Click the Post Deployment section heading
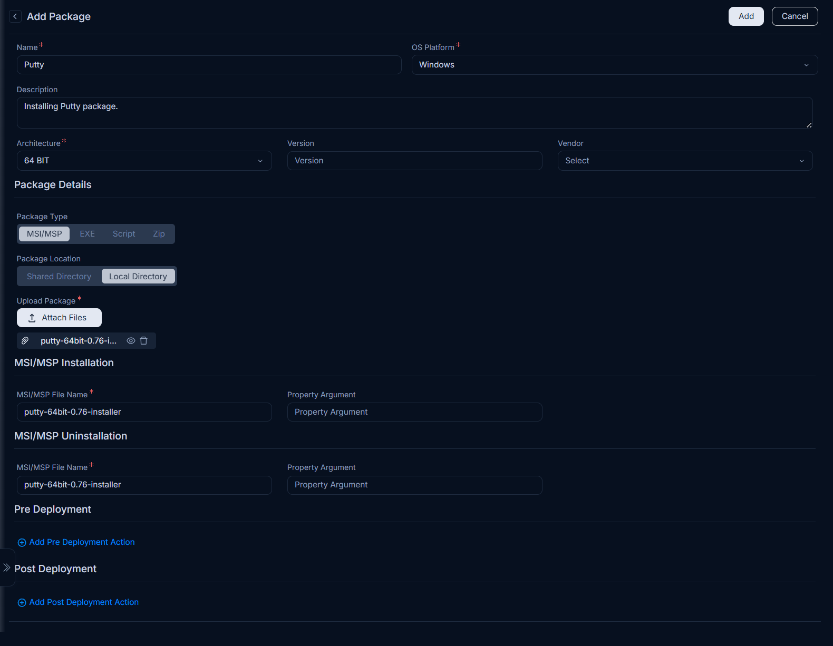Viewport: 833px width, 646px height. (x=55, y=569)
